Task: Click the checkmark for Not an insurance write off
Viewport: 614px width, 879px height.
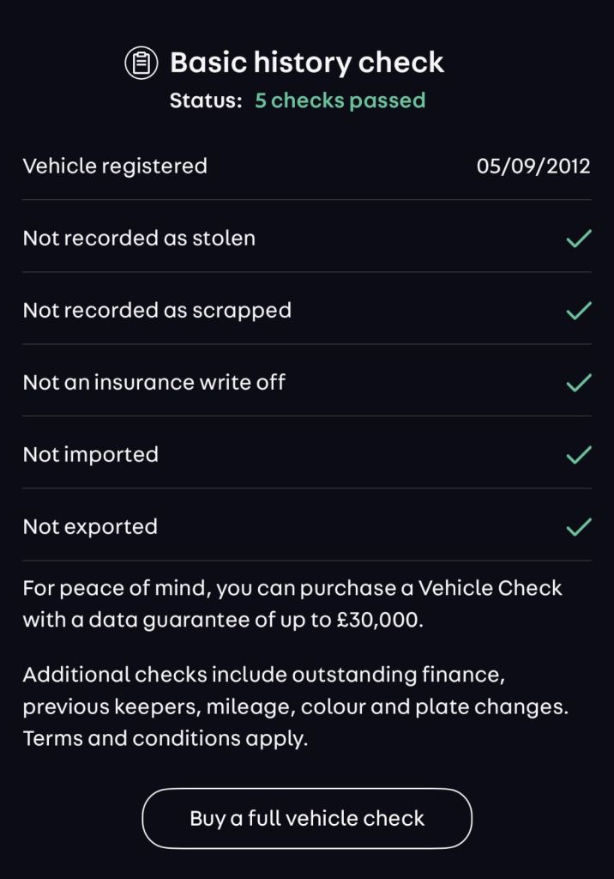Action: tap(580, 382)
